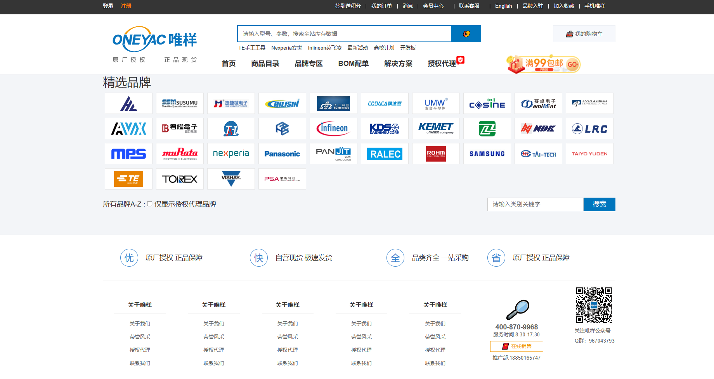Click the TE手工工具 hot search link

(x=252, y=48)
